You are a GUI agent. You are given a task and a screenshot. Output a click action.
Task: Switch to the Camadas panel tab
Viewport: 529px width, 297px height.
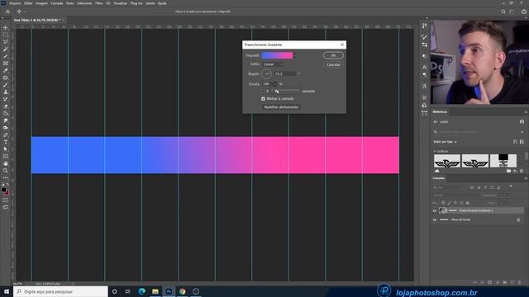[439, 178]
